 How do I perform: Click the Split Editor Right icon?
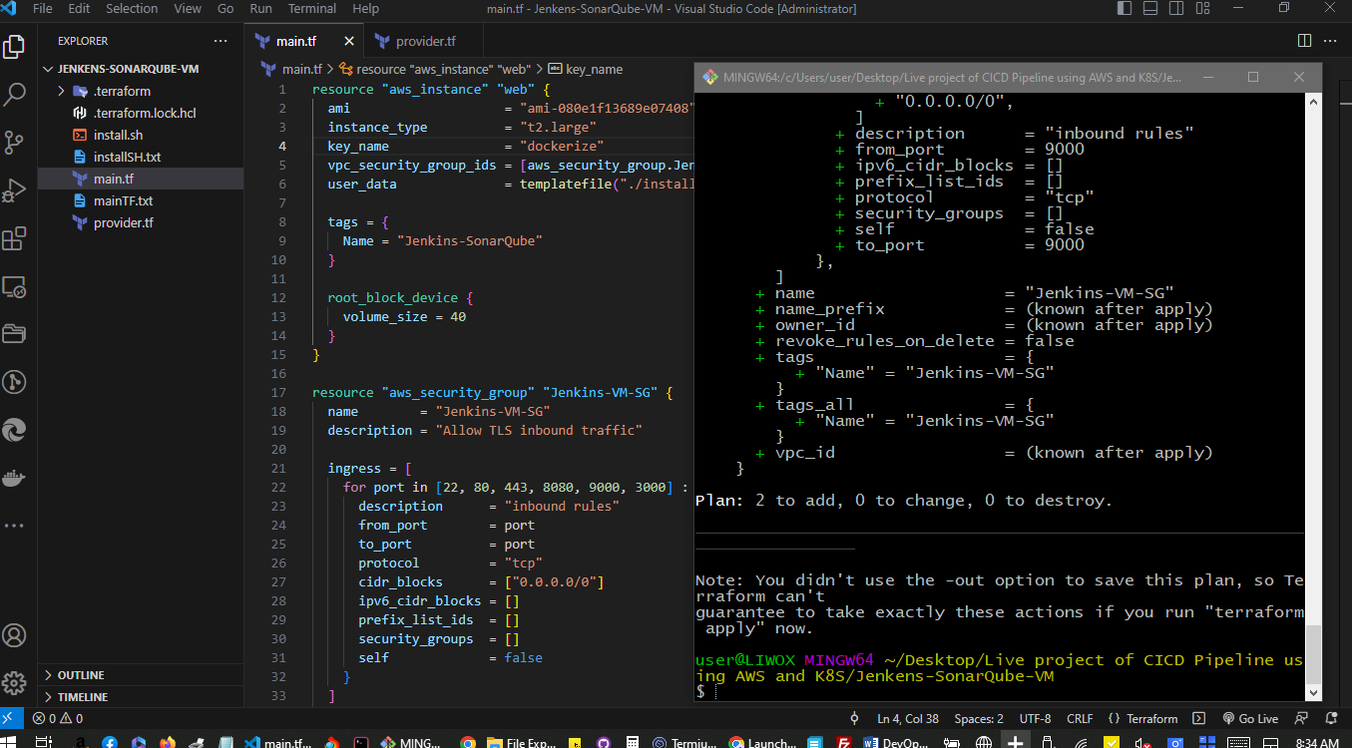pos(1304,41)
